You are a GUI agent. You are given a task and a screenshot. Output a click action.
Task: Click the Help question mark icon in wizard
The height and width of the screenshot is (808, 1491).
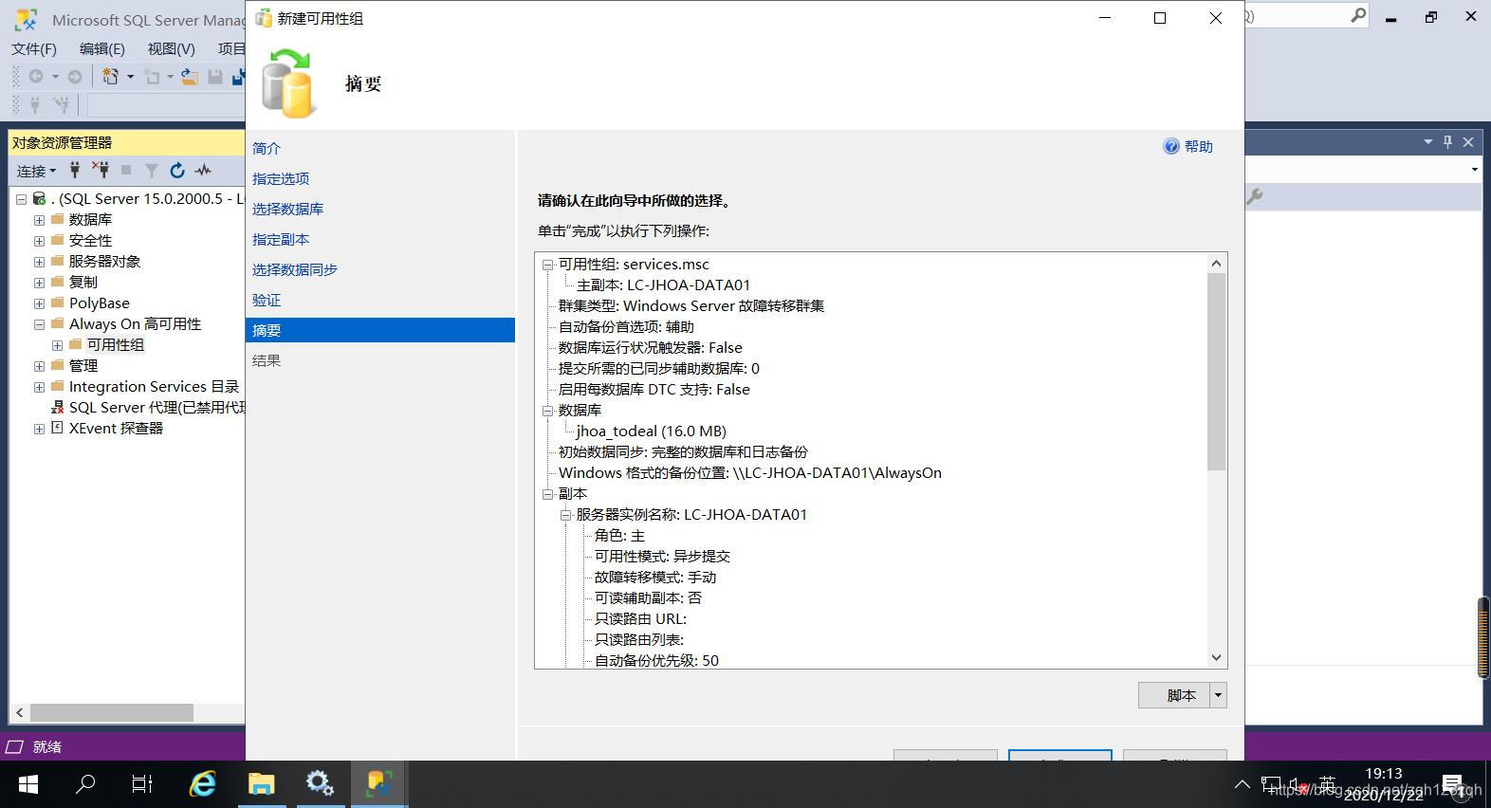click(1171, 146)
